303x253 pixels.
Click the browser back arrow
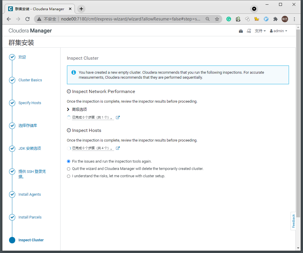coord(9,19)
